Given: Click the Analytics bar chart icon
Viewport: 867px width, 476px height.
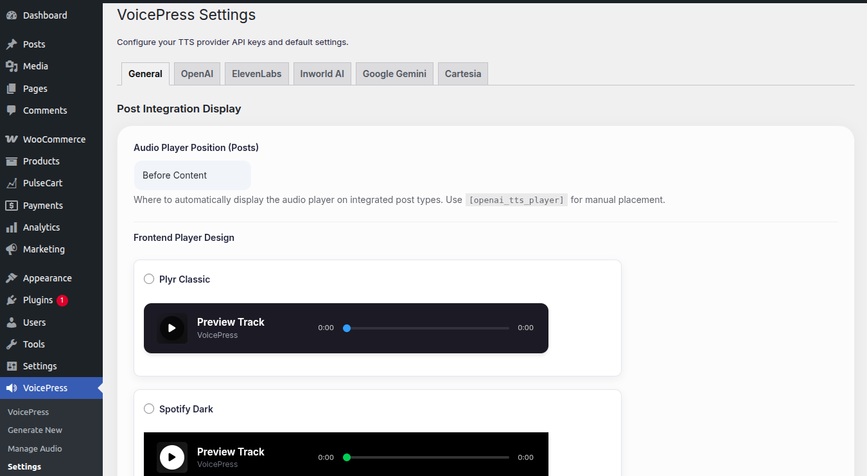Looking at the screenshot, I should 12,227.
